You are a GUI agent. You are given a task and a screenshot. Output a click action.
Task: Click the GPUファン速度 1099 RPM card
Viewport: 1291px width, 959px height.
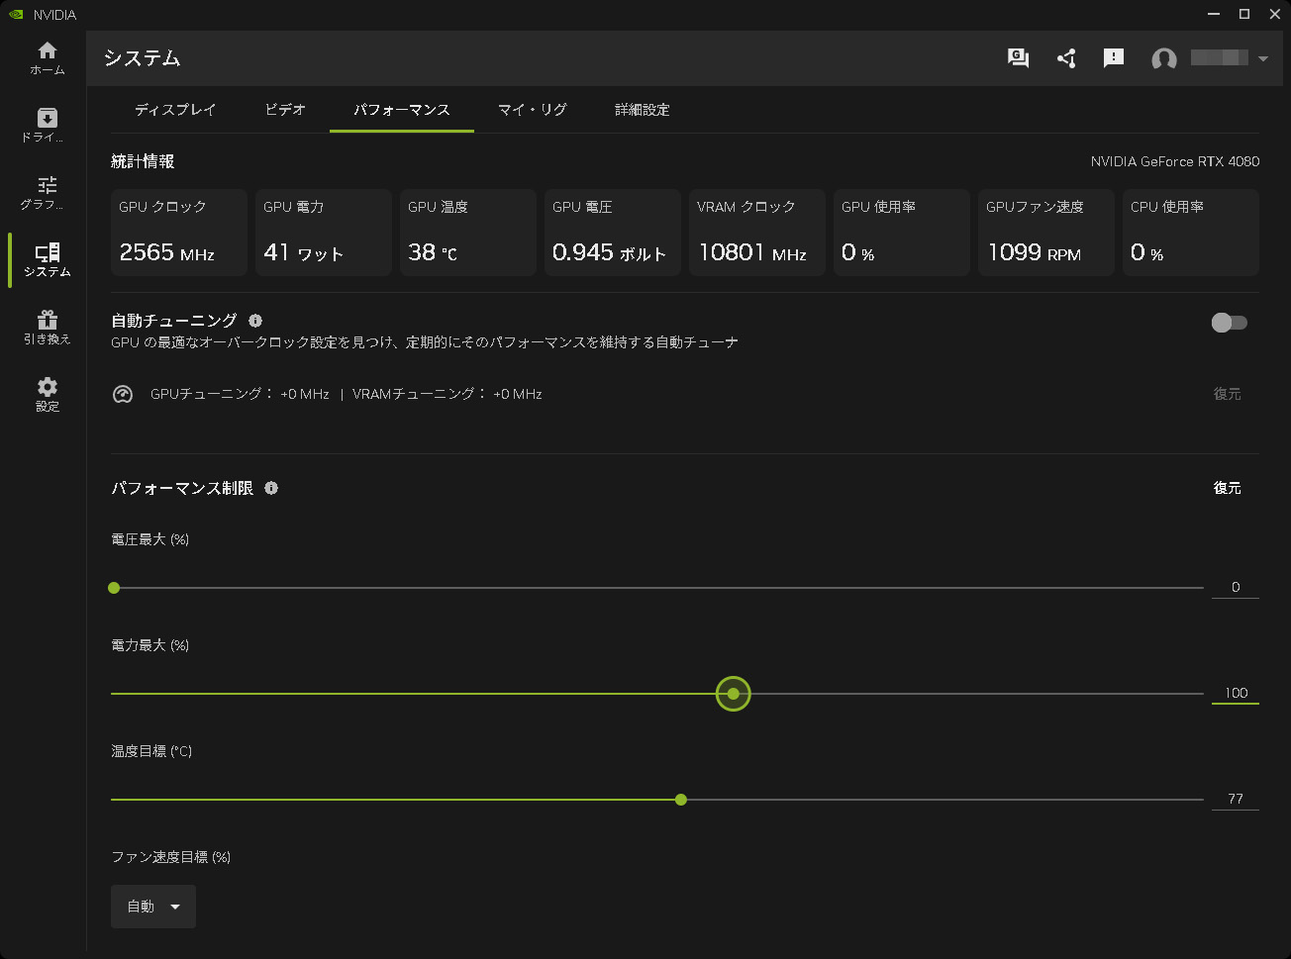(1046, 233)
